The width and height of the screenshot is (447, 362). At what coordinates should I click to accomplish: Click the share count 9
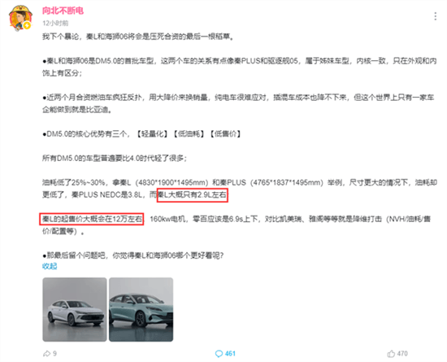(x=54, y=354)
